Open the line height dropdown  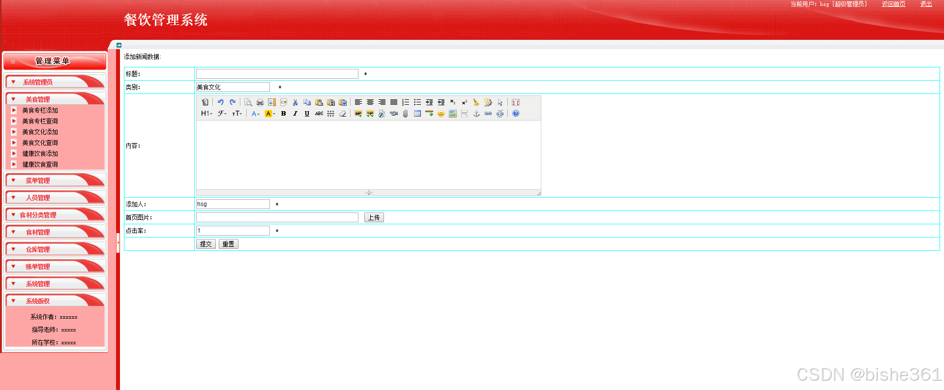(331, 114)
